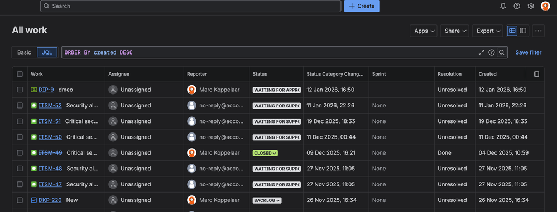Open WAITING FOR SUPPORT status of ITSM-51
The height and width of the screenshot is (212, 557).
277,121
